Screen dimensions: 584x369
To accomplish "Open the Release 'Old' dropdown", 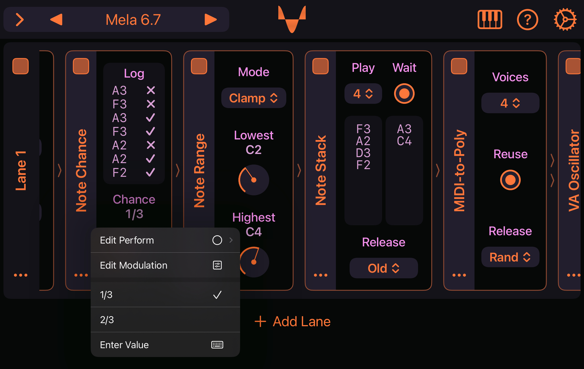I will point(384,268).
